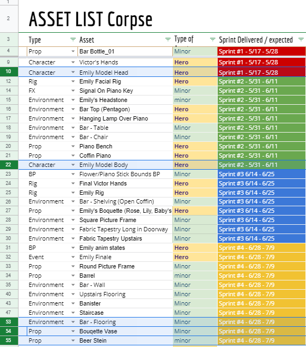The width and height of the screenshot is (306, 347).
Task: Select row header 55
Action: point(9,340)
